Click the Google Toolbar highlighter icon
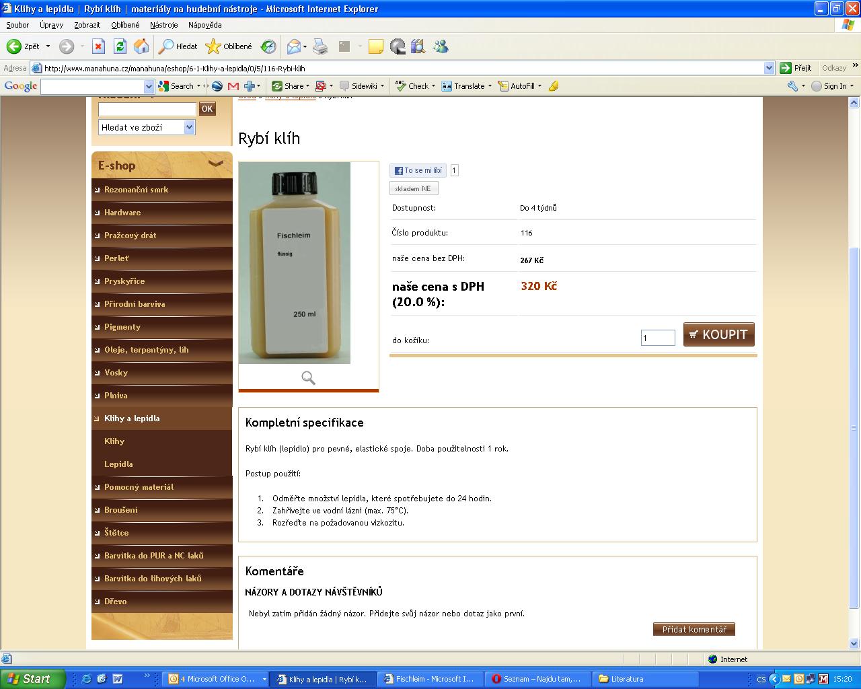The image size is (861, 689). pyautogui.click(x=554, y=86)
